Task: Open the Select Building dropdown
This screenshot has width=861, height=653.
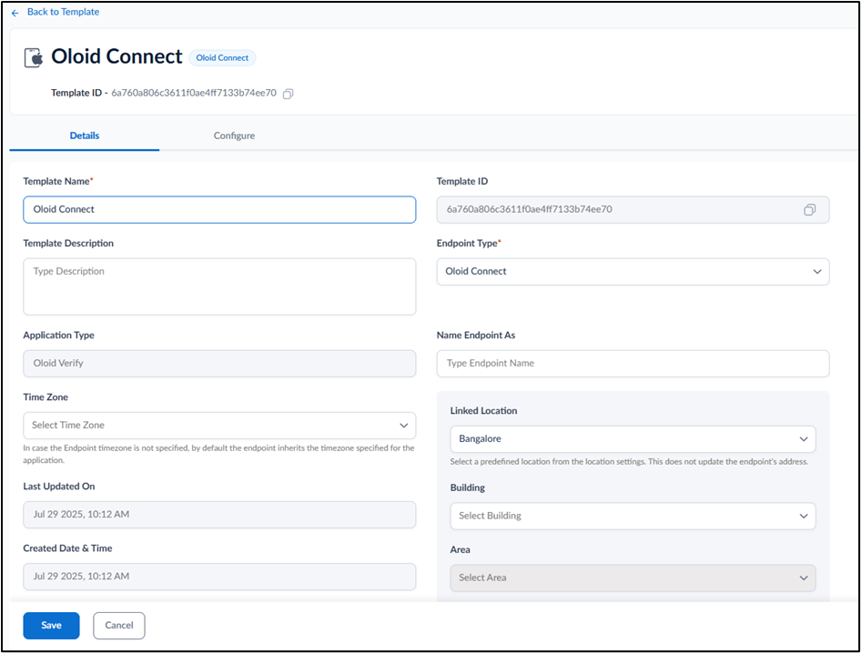Action: (633, 516)
